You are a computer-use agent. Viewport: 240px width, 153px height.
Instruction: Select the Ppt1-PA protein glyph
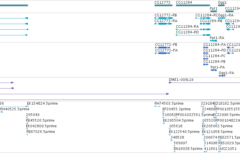point(213,70)
